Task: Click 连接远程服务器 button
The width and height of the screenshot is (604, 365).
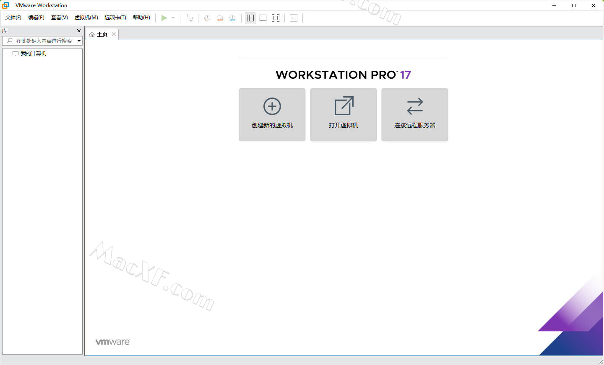Action: pyautogui.click(x=415, y=115)
